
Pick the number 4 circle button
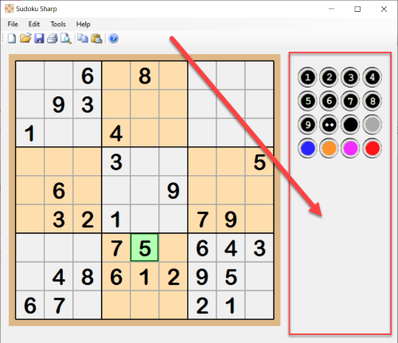click(373, 77)
